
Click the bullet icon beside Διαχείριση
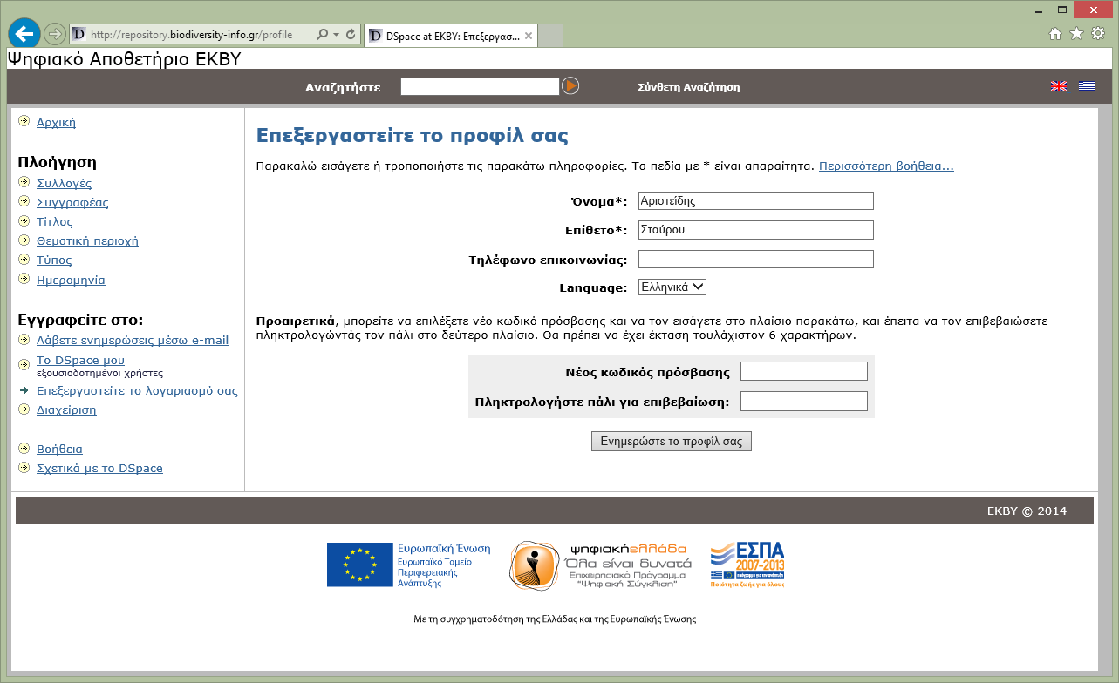point(24,409)
